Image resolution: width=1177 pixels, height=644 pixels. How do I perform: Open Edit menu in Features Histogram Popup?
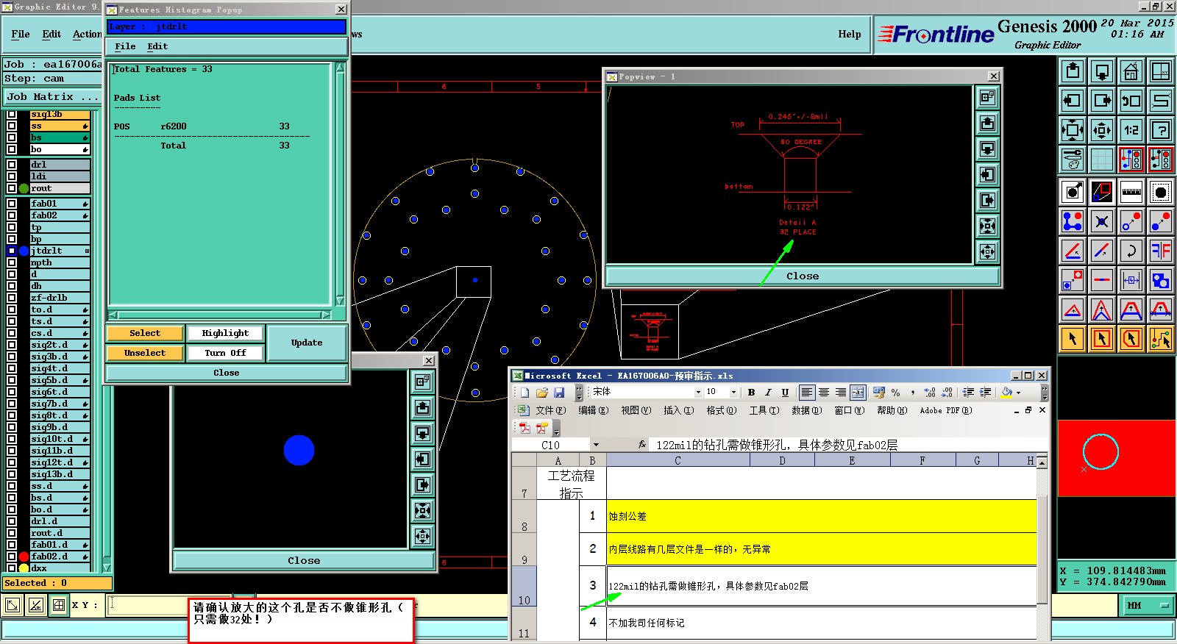click(x=157, y=46)
